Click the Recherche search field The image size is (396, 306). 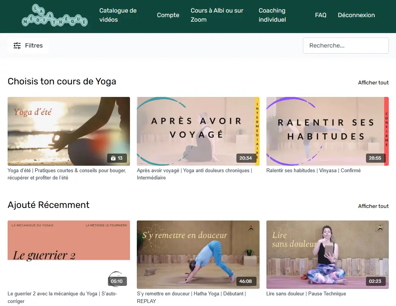pos(346,46)
